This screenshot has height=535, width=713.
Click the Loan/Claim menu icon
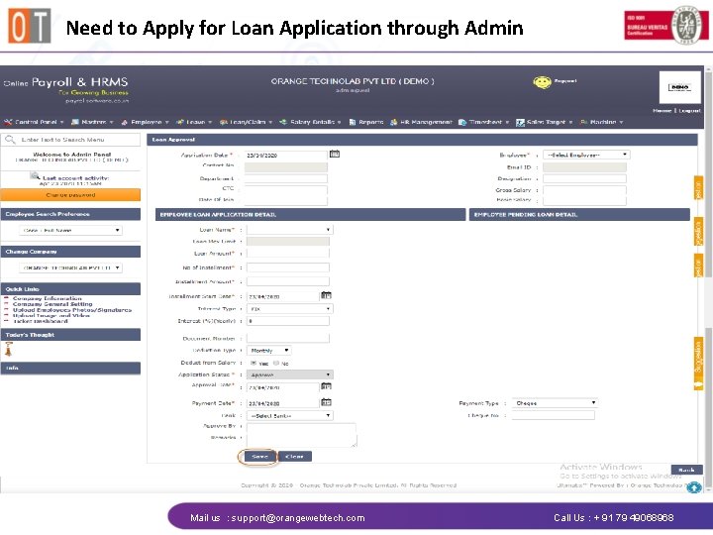pyautogui.click(x=223, y=122)
